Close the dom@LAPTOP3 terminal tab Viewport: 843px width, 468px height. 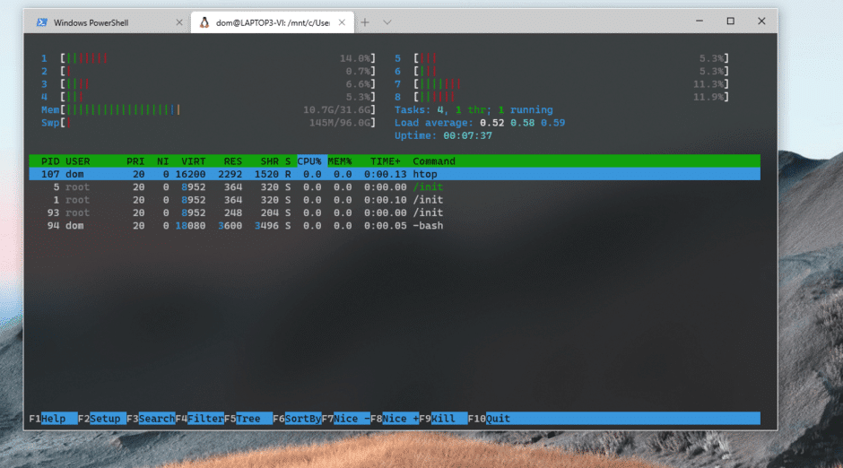click(343, 22)
